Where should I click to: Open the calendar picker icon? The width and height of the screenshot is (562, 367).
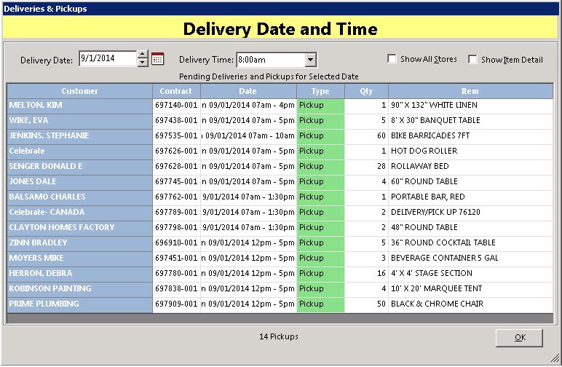[x=157, y=60]
